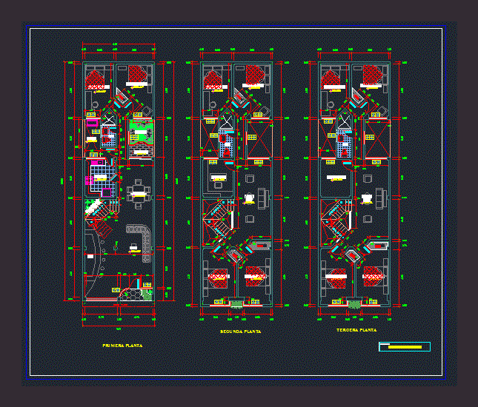Click the TERCERA PLANTA title label

(356, 329)
